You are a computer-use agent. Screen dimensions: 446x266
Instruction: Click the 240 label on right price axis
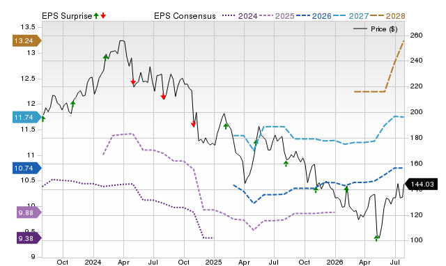pos(416,61)
